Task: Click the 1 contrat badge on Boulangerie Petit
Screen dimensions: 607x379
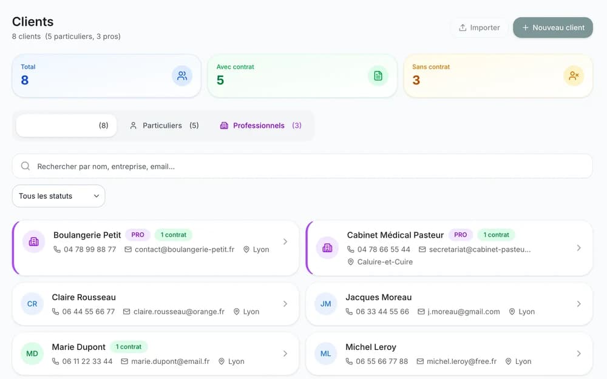Action: click(x=174, y=235)
